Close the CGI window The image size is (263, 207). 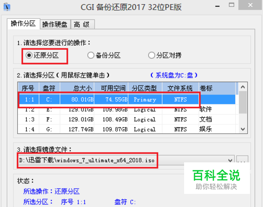(x=250, y=5)
